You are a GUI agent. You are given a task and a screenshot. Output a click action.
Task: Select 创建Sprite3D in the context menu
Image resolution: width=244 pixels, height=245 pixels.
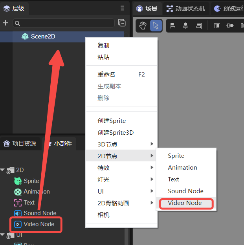(x=116, y=132)
